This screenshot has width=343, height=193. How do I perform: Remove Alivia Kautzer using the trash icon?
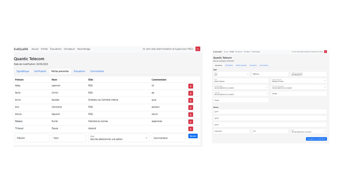(x=191, y=100)
